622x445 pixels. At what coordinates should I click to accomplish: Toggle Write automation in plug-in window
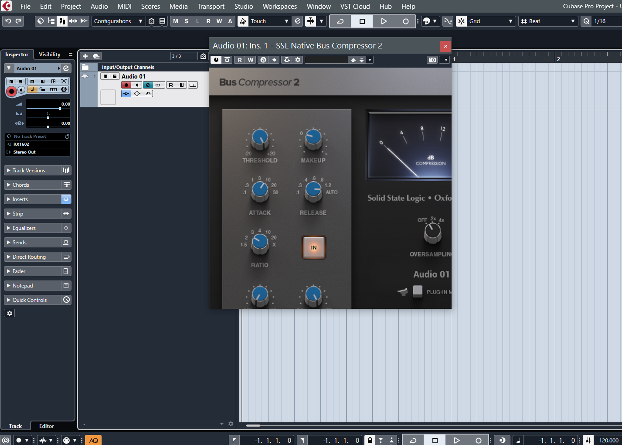251,60
